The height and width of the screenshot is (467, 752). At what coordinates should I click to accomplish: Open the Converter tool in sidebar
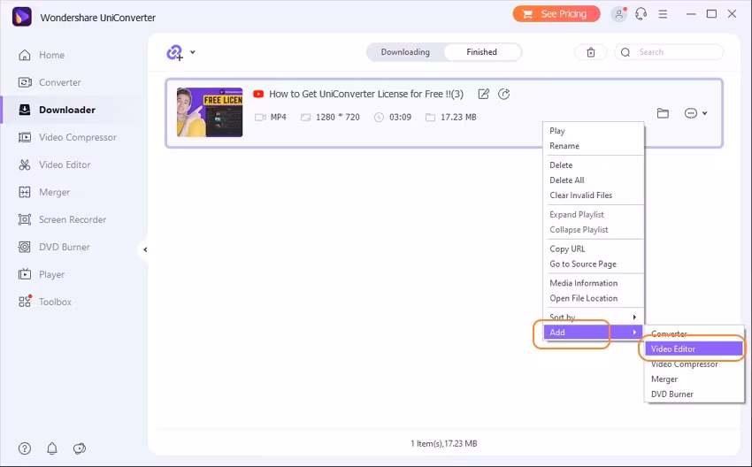pos(50,82)
